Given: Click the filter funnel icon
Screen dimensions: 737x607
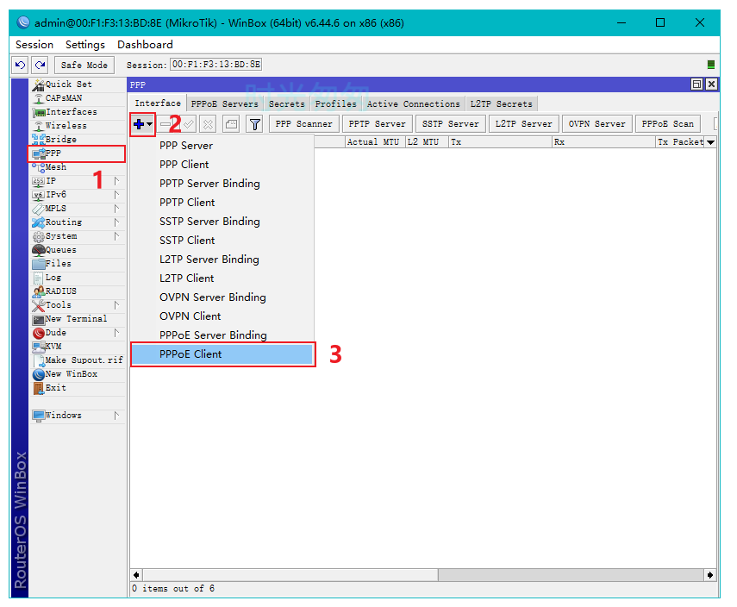Looking at the screenshot, I should [255, 125].
